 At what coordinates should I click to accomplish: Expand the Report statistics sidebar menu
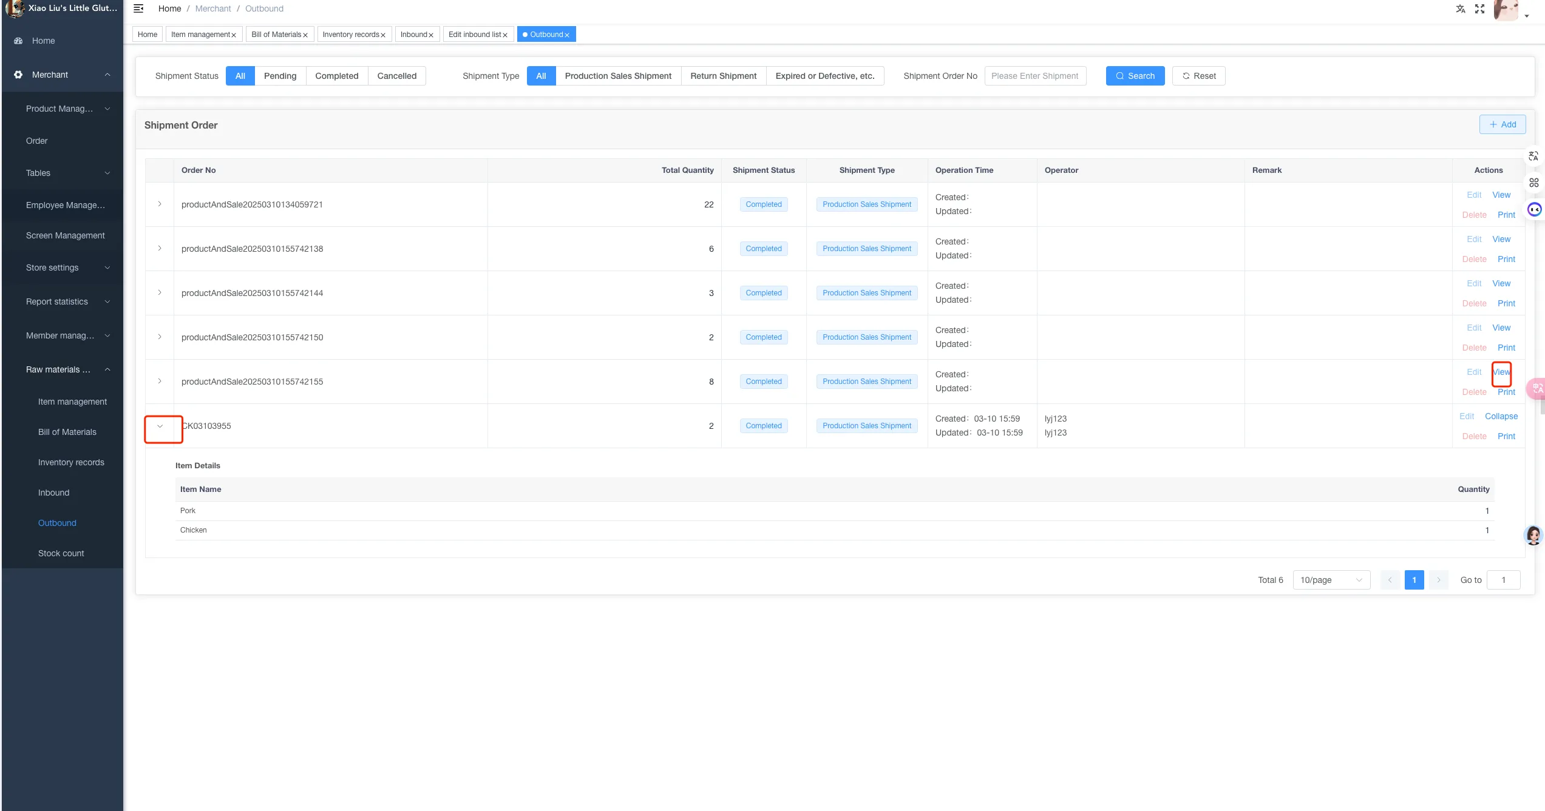[63, 301]
